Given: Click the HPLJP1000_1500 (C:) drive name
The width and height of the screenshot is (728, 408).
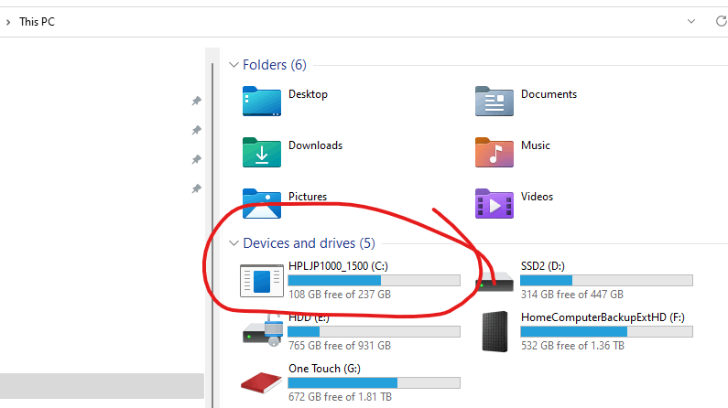Looking at the screenshot, I should pos(338,266).
